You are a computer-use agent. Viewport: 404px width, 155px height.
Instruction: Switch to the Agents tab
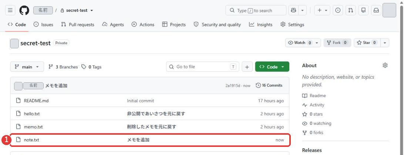(x=113, y=24)
